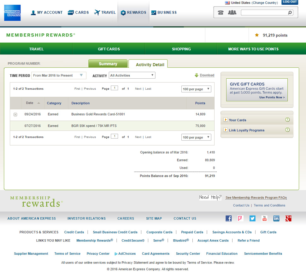The image size is (306, 278).
Task: Open the Investor Relations footer link
Action: coord(86,219)
